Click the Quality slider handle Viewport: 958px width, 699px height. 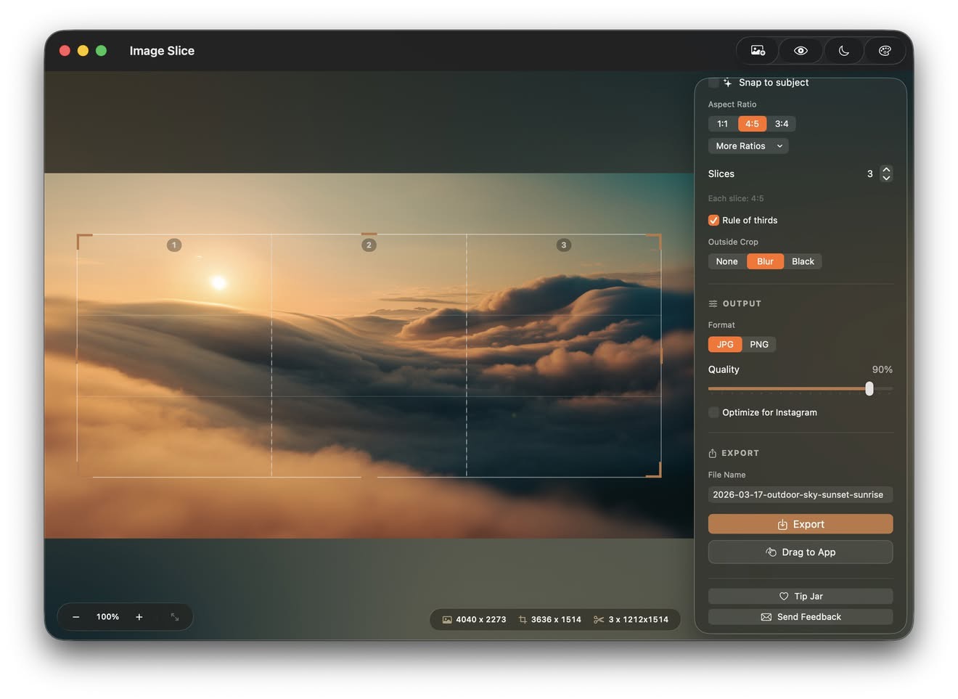[869, 389]
